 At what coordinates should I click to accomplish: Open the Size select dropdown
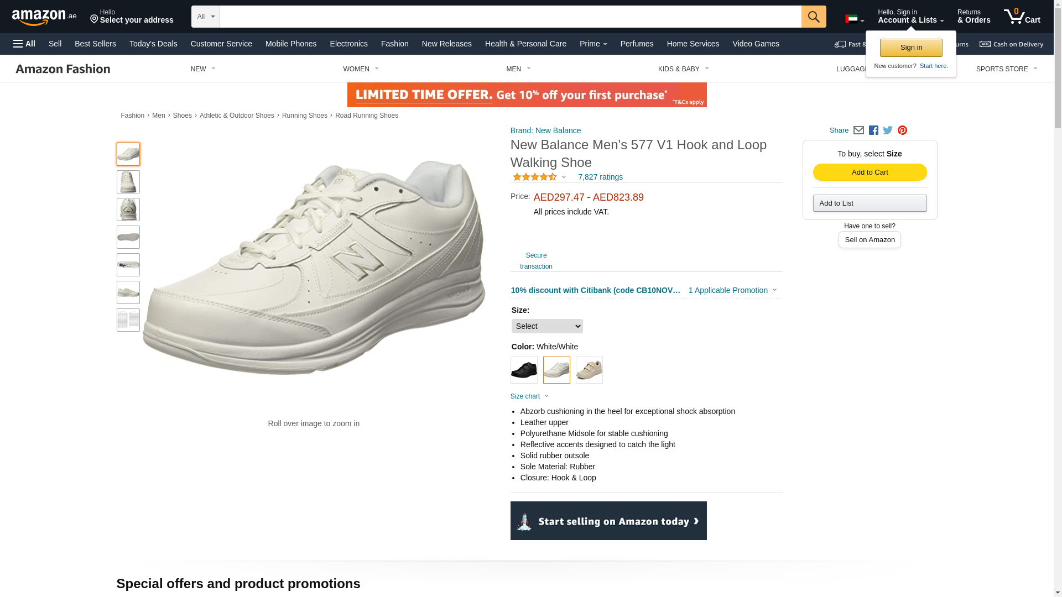tap(546, 326)
